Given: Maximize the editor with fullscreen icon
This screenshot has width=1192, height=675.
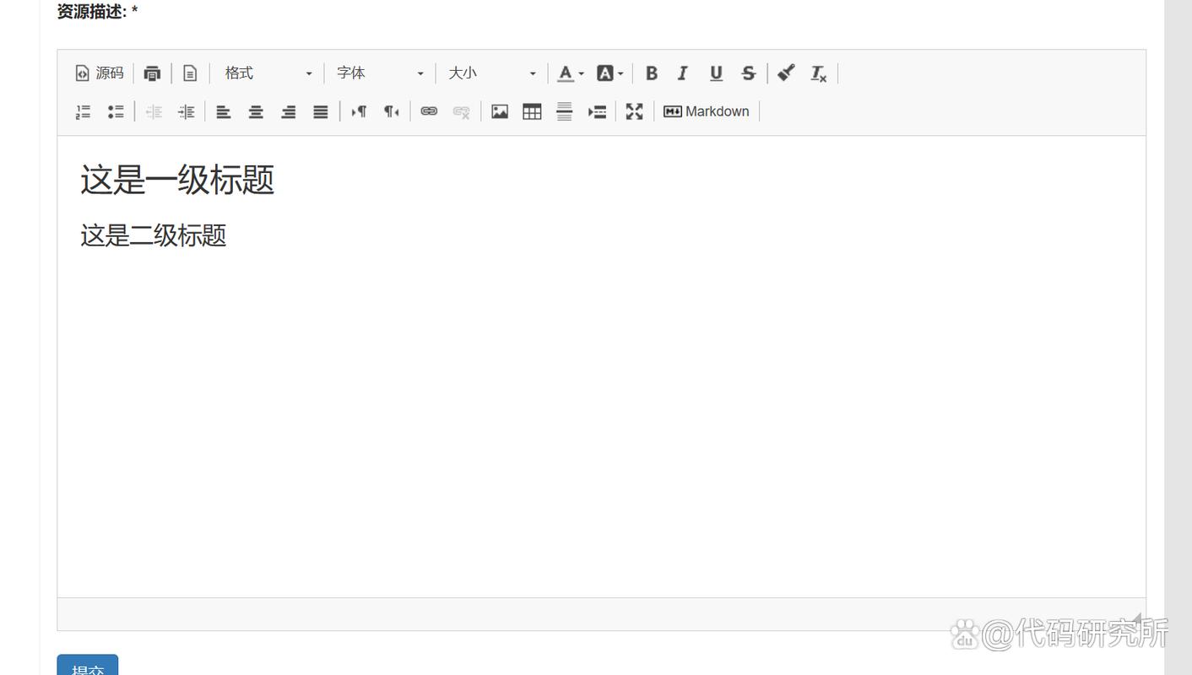Looking at the screenshot, I should click(634, 111).
